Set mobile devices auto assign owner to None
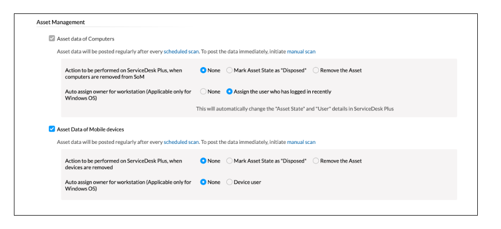Viewport: 501px width, 229px height. (204, 182)
